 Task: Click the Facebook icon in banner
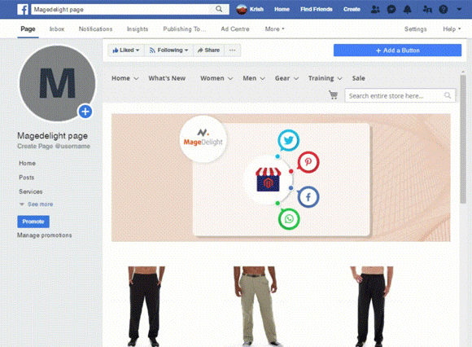(308, 197)
